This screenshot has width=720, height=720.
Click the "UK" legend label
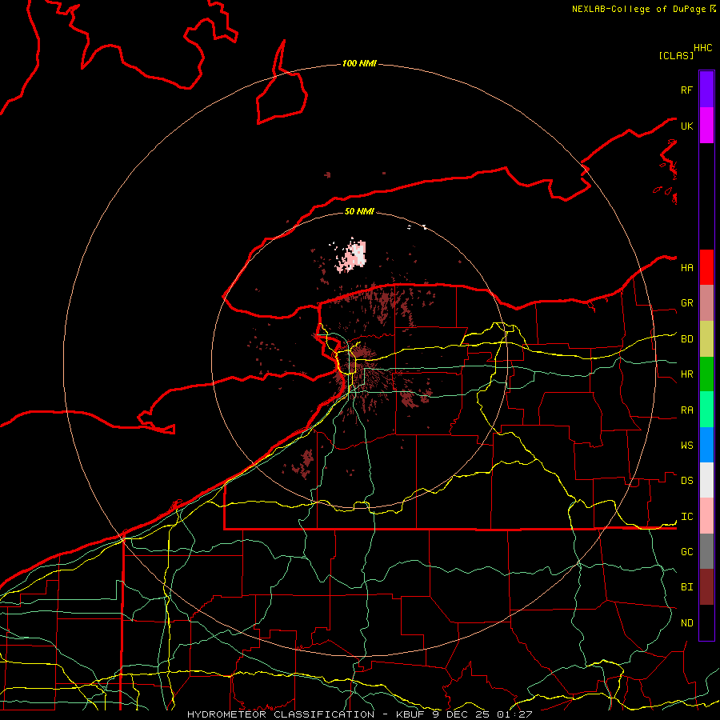point(686,126)
